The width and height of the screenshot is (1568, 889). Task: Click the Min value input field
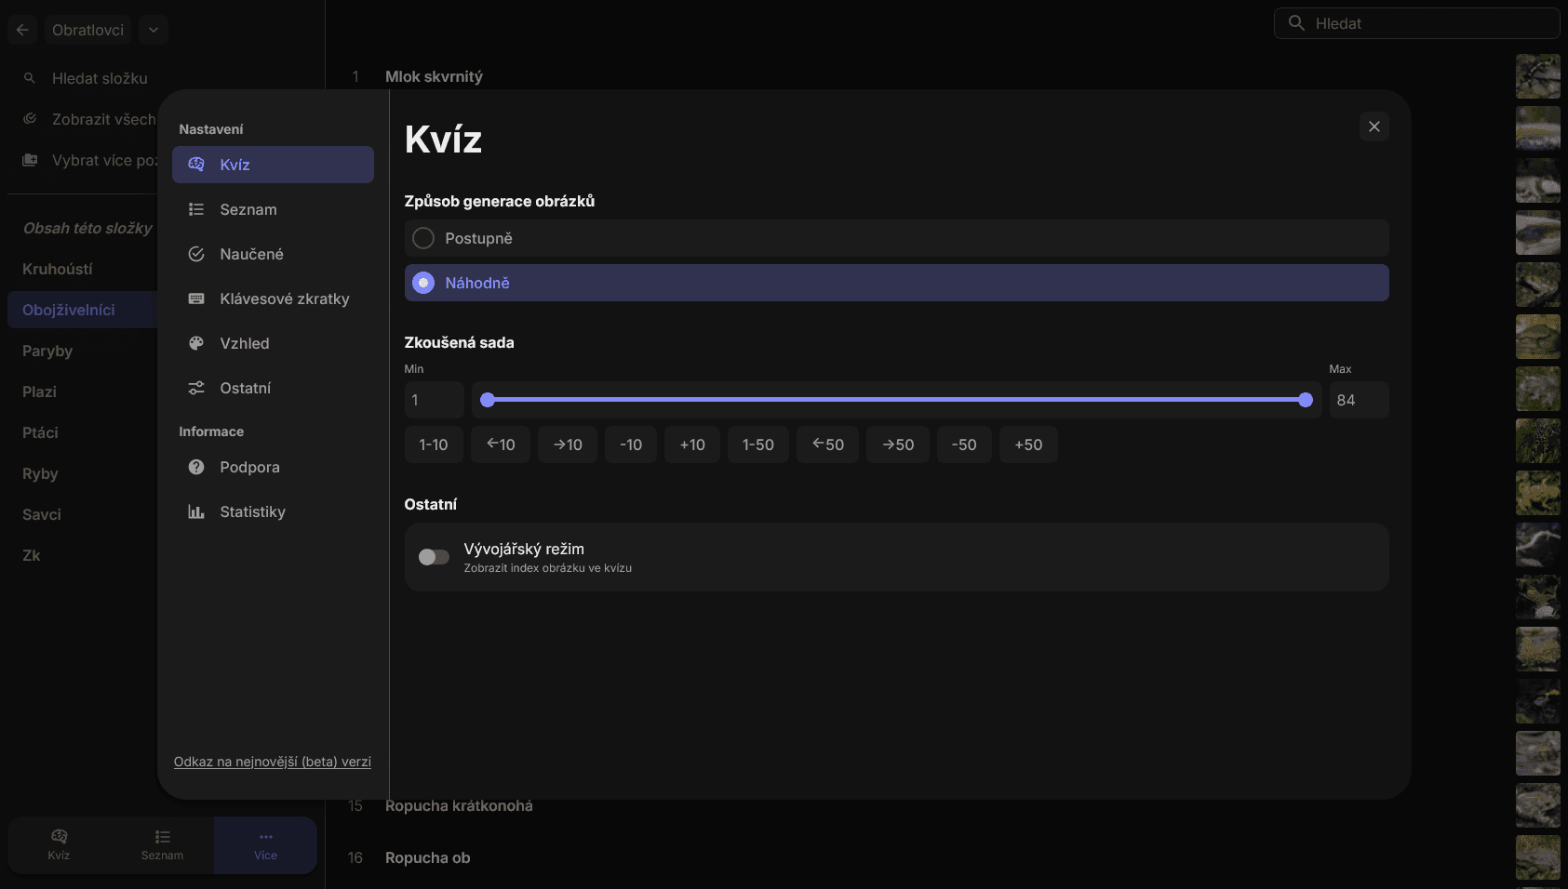coord(434,400)
